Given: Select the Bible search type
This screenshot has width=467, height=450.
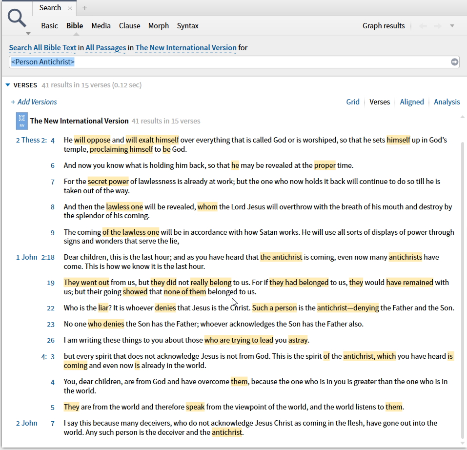Looking at the screenshot, I should 75,26.
